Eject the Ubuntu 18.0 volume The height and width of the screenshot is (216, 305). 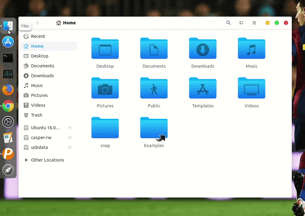70,128
